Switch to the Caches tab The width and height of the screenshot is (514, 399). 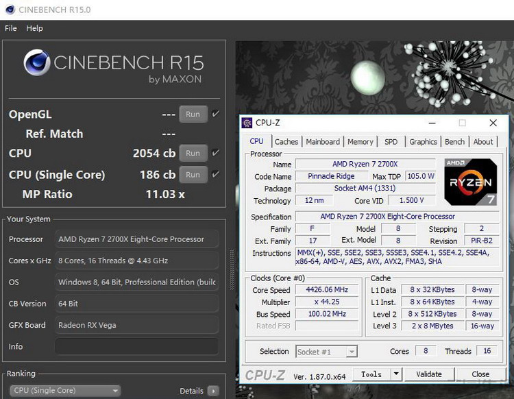point(286,142)
